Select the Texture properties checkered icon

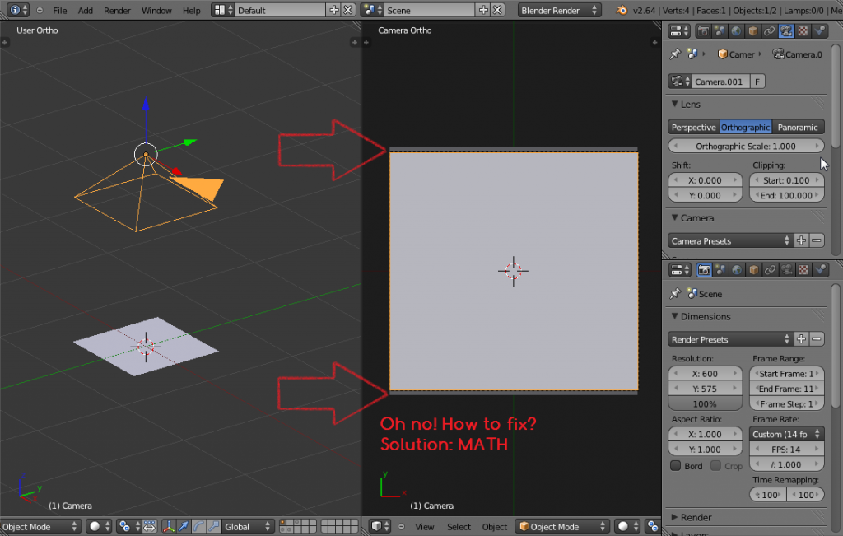tap(803, 32)
